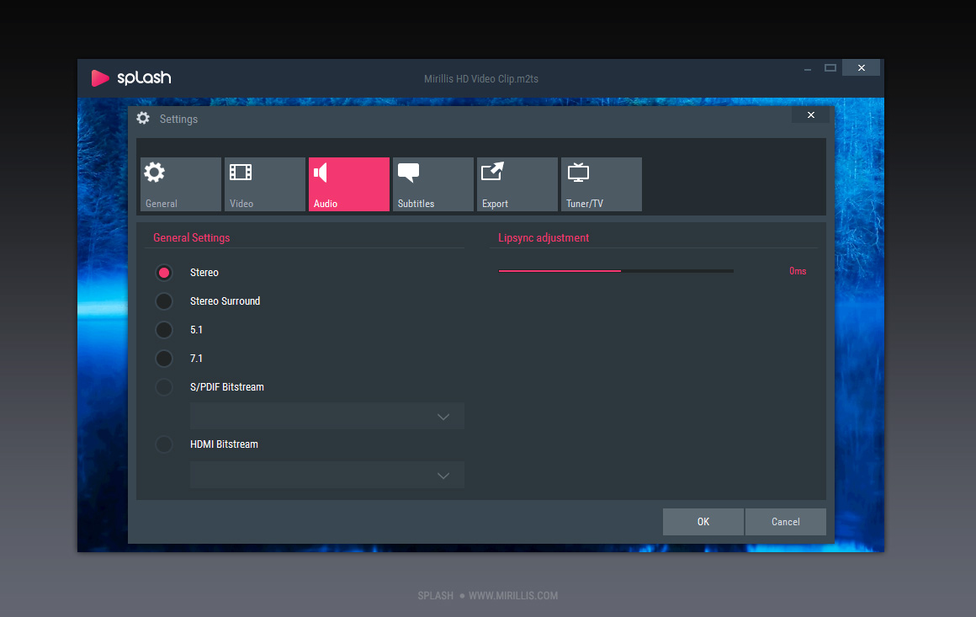Click the Lipsync adjustment heading
The width and height of the screenshot is (976, 617).
pyautogui.click(x=544, y=238)
